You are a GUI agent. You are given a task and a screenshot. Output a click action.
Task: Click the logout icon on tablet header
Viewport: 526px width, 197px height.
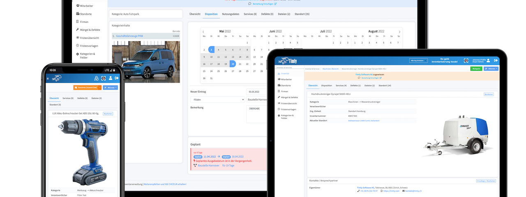tap(496, 60)
